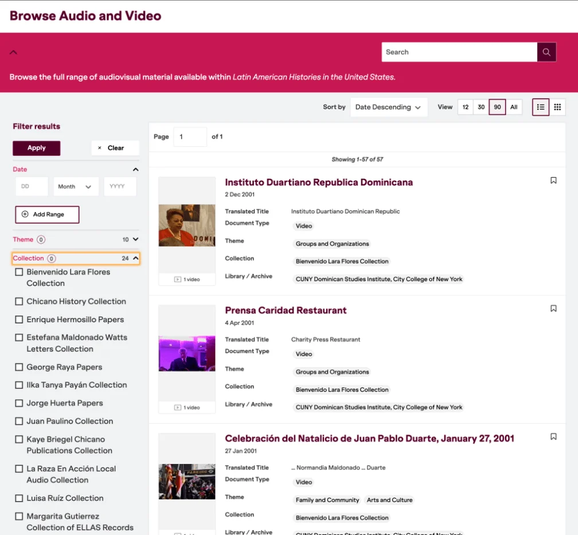Switch to grid view layout
This screenshot has height=535, width=578.
tap(557, 107)
